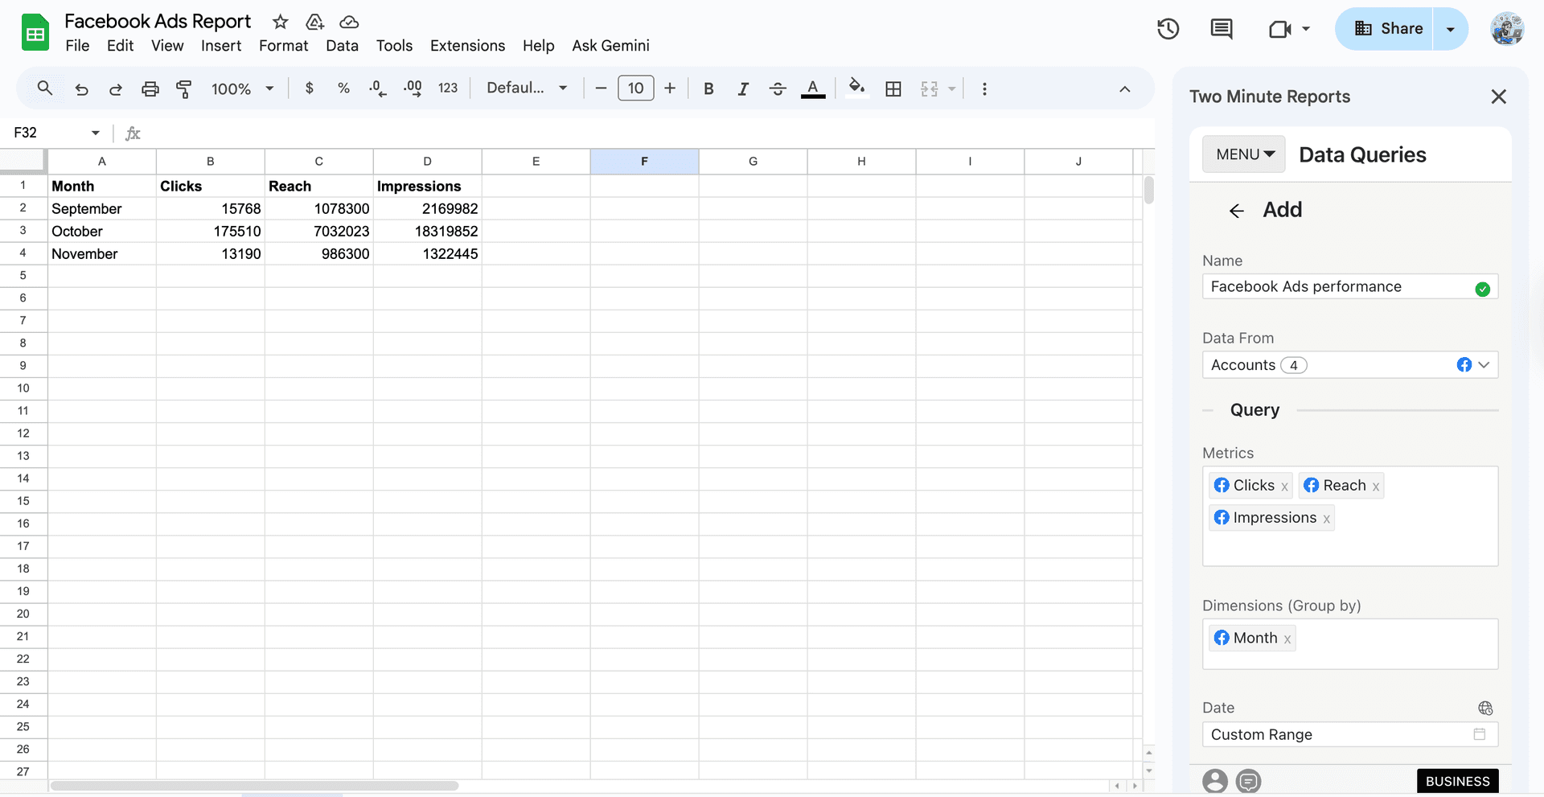1544x797 pixels.
Task: Toggle italic formatting
Action: tap(742, 88)
